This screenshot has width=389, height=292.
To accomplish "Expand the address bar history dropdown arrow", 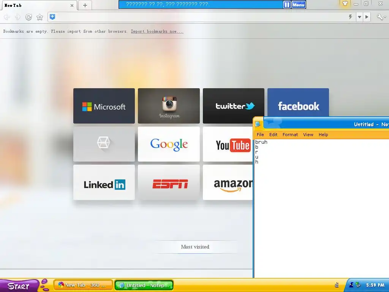I will point(359,17).
